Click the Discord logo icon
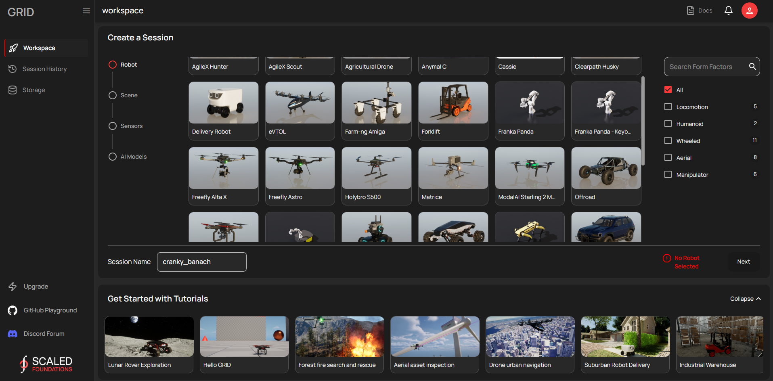This screenshot has width=773, height=381. tap(13, 334)
